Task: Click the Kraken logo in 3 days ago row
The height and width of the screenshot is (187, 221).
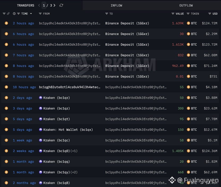Action: [41, 108]
